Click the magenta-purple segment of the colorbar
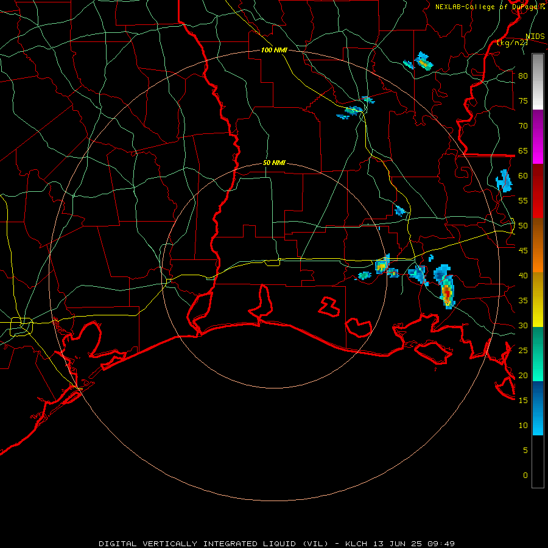 point(538,137)
